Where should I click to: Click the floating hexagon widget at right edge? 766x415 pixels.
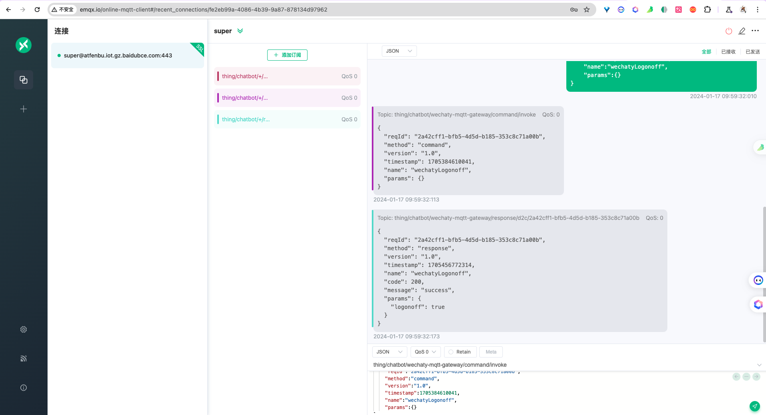pyautogui.click(x=758, y=305)
